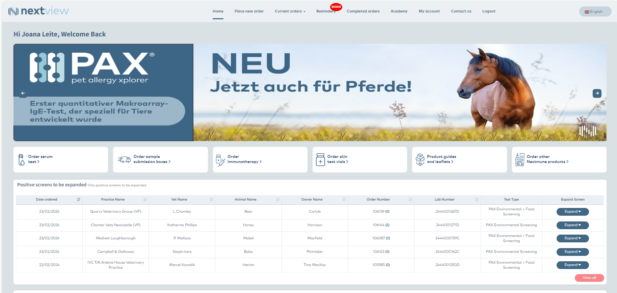Click the nextview logo
This screenshot has height=293, width=617.
[x=38, y=11]
